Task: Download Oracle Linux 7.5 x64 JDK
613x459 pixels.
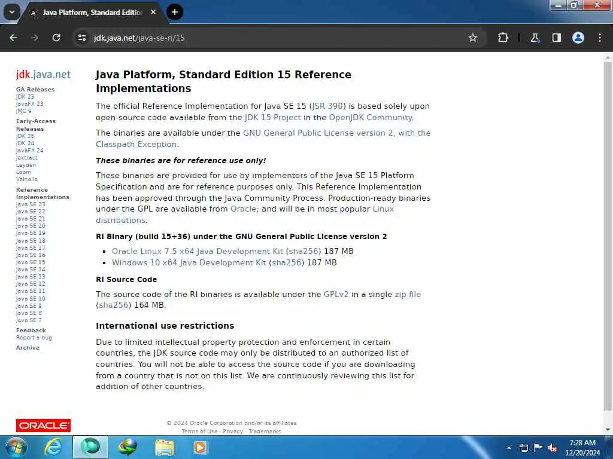Action: [197, 252]
